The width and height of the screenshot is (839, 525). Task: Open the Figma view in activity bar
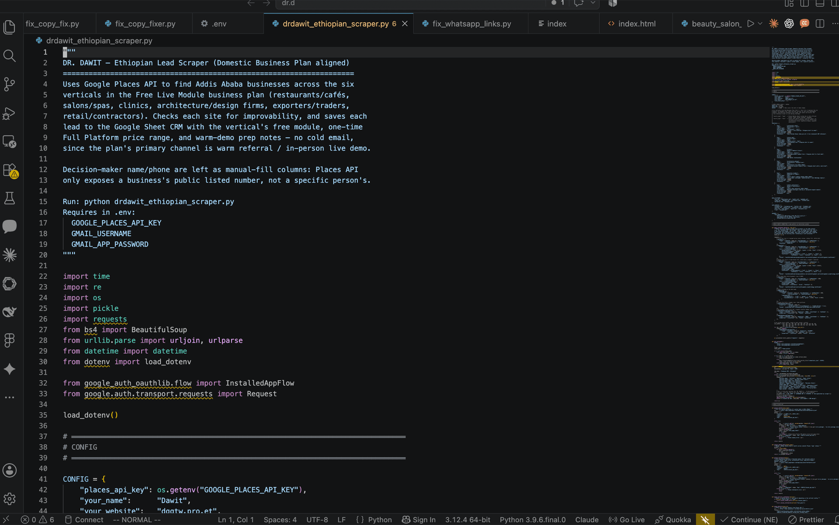[10, 340]
